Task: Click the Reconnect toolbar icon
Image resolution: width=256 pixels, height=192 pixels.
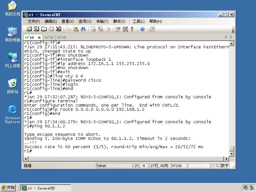Action: pyautogui.click(x=51, y=29)
